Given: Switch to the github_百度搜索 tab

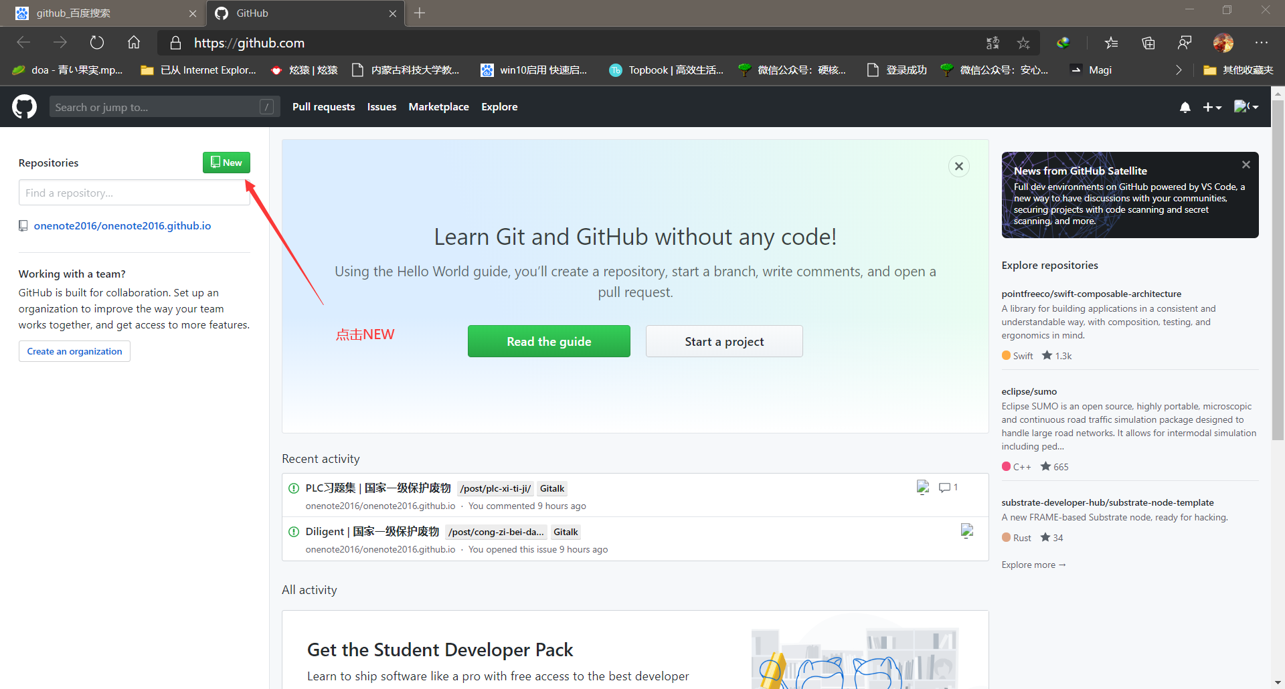Looking at the screenshot, I should pyautogui.click(x=100, y=13).
